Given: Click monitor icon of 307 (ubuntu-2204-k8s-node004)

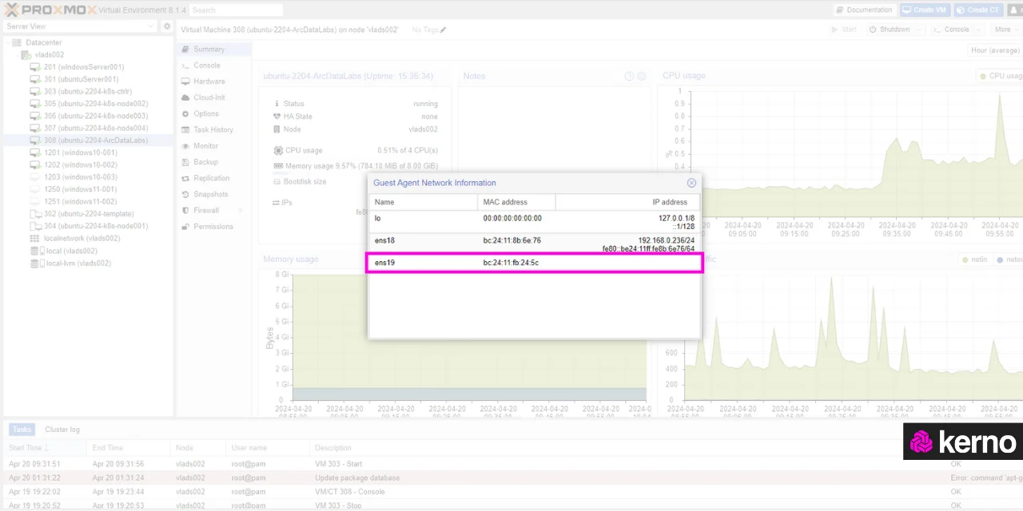Looking at the screenshot, I should (x=35, y=128).
